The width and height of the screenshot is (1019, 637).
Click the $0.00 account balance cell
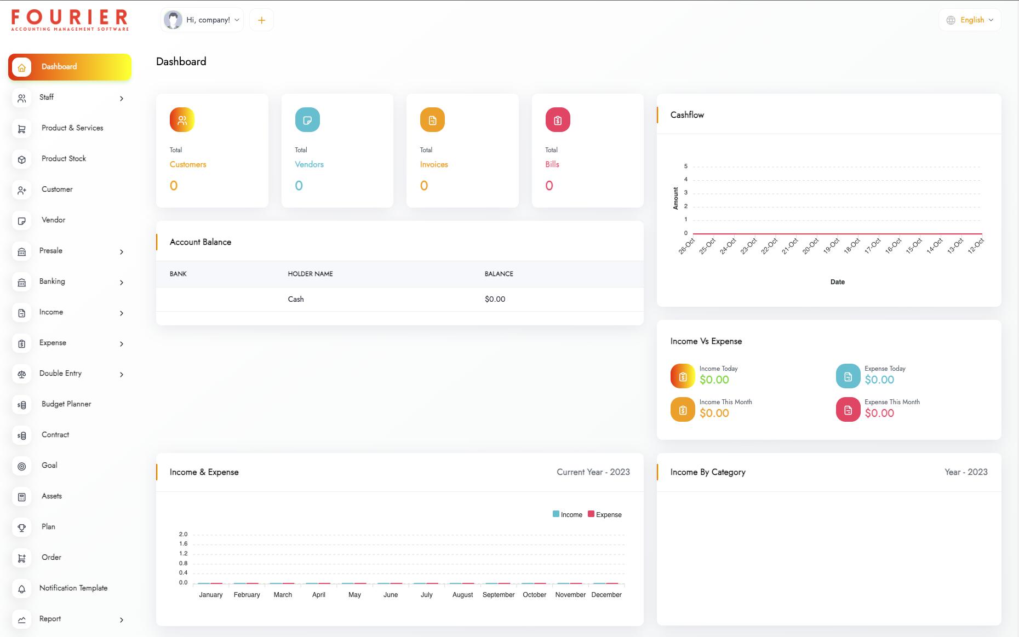[x=495, y=299]
